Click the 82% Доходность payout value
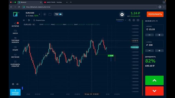The height and width of the screenshot is (98, 175). 150,61
